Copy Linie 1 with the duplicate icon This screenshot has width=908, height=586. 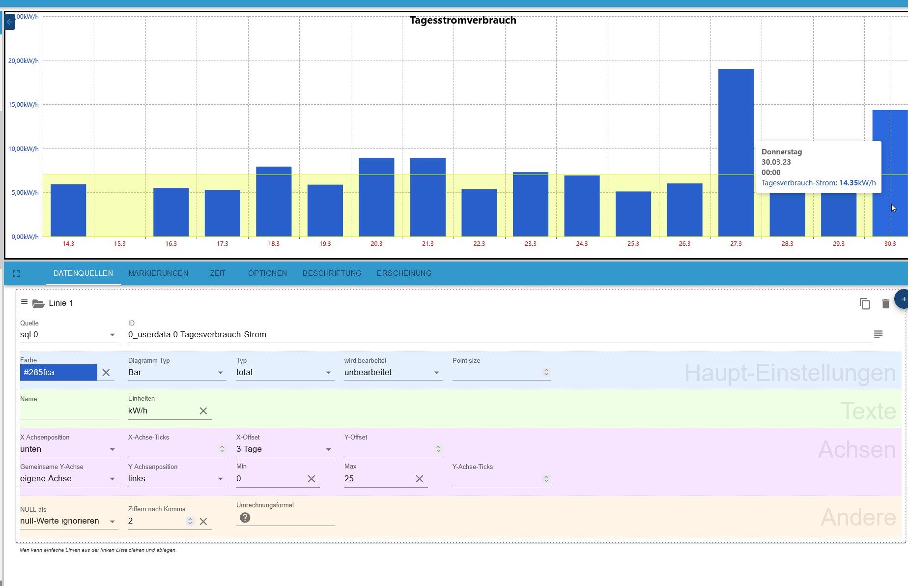coord(865,304)
